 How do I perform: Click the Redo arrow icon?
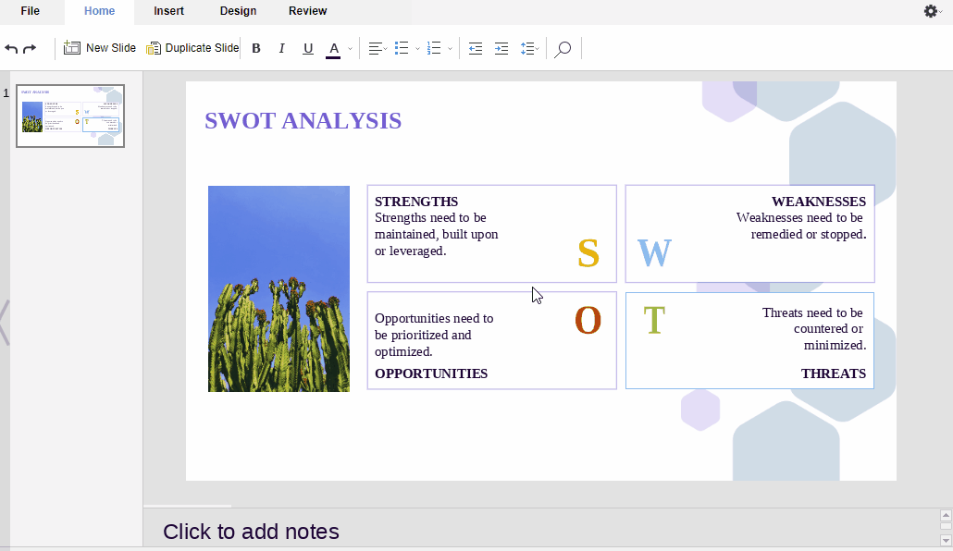tap(30, 49)
